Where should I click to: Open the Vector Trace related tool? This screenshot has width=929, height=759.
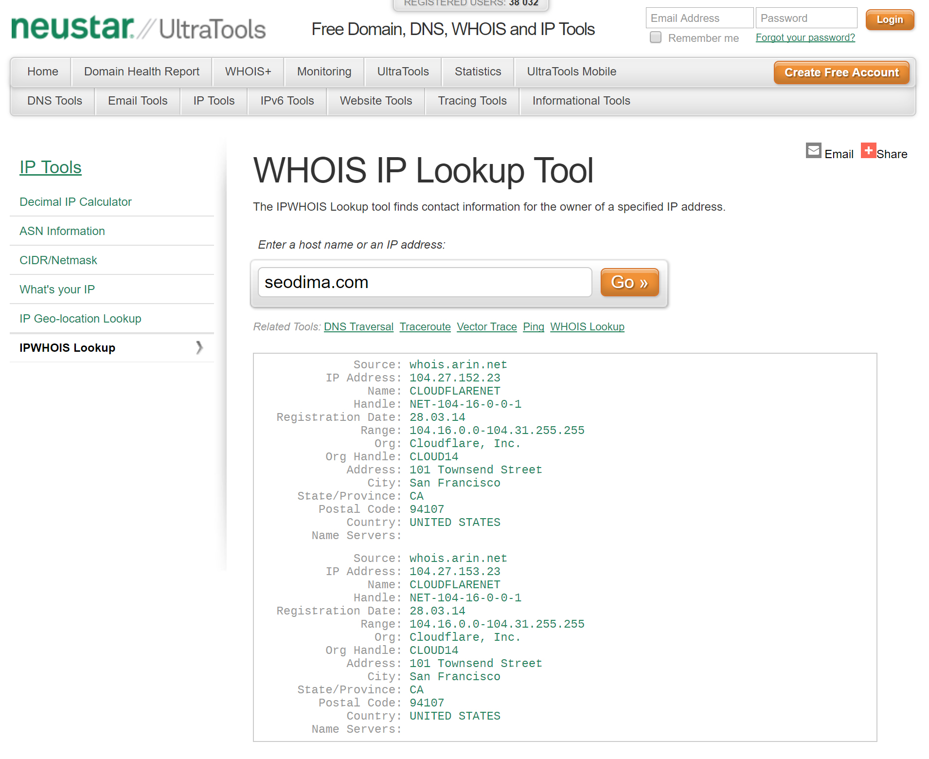pos(487,327)
